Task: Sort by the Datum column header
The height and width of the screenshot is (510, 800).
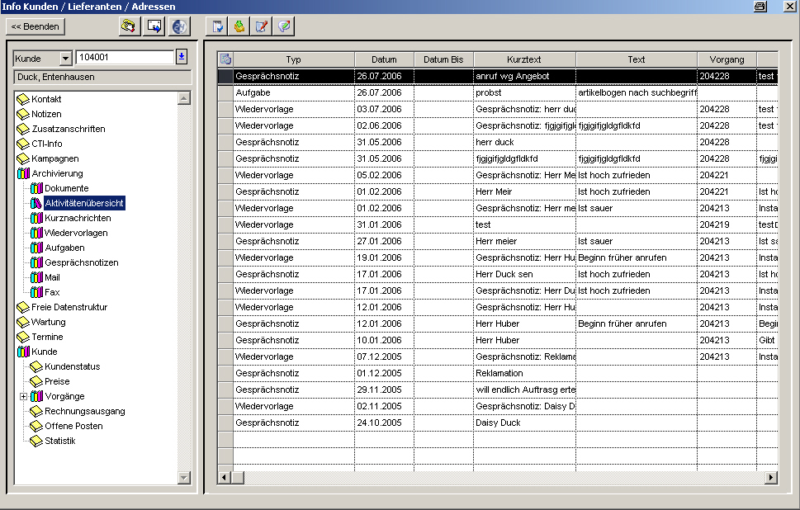Action: coord(384,59)
